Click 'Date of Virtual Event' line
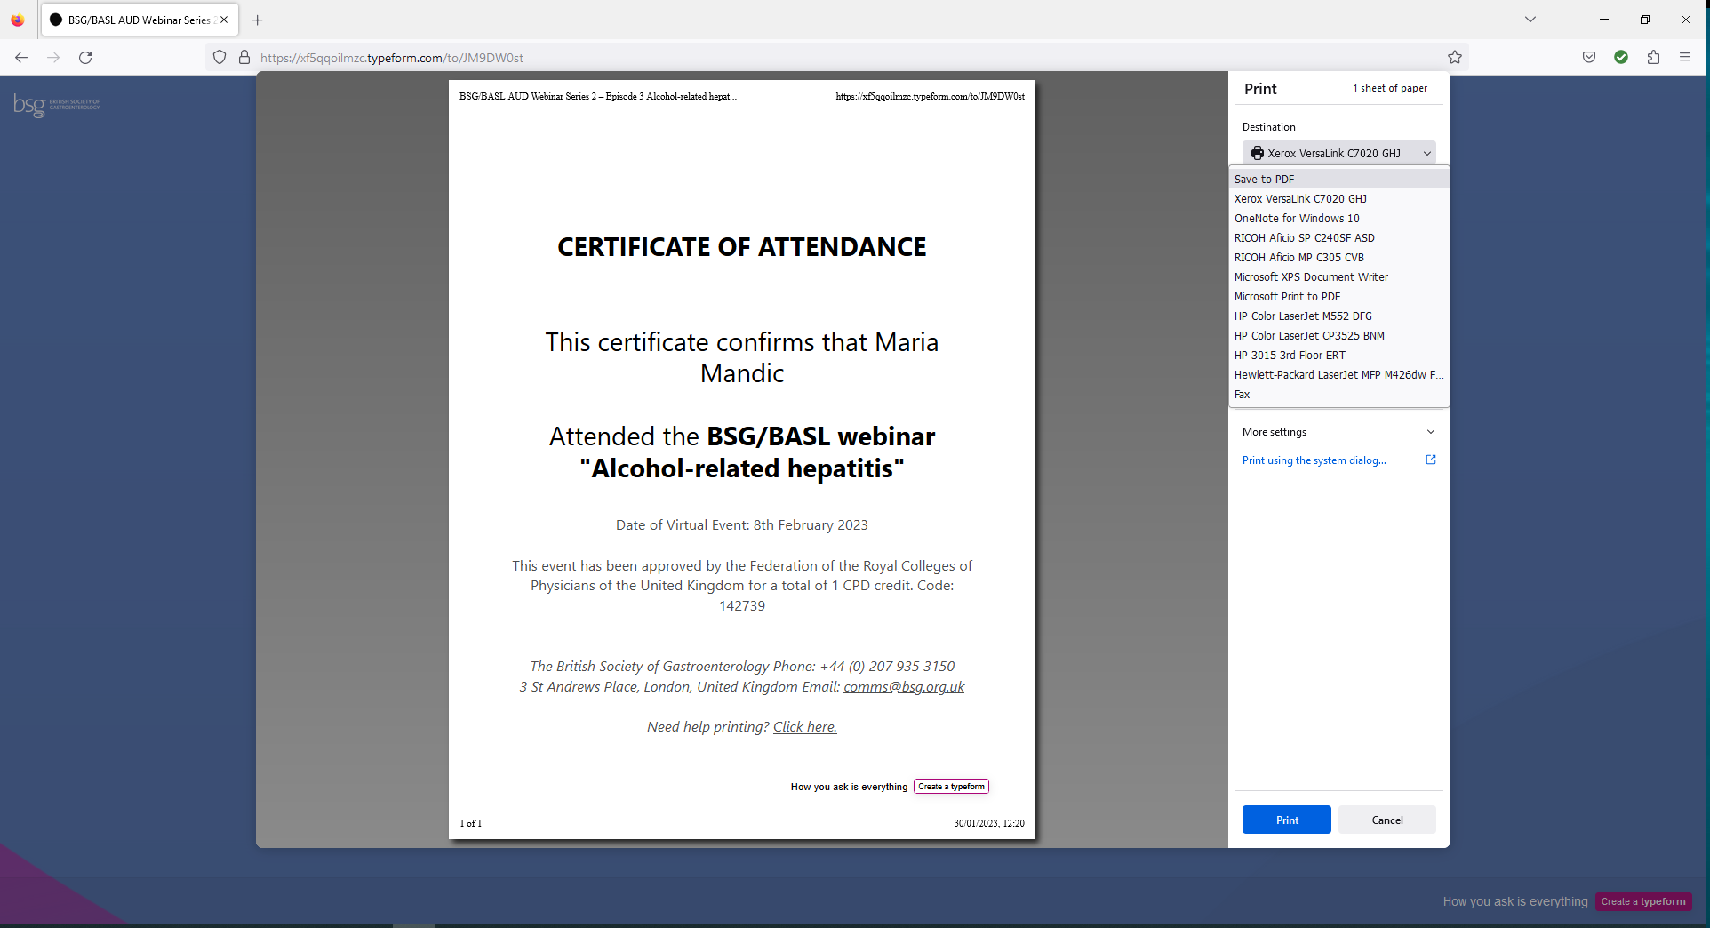Screen dimensions: 1710x928 click(x=742, y=524)
